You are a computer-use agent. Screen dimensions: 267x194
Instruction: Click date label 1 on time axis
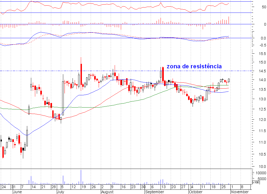[232, 187]
